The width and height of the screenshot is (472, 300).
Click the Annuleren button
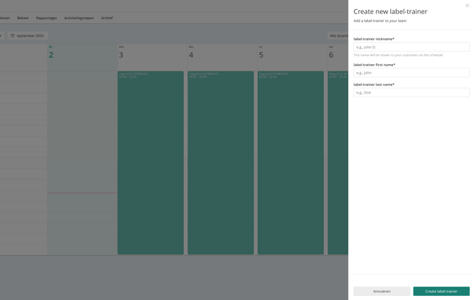[x=382, y=291]
